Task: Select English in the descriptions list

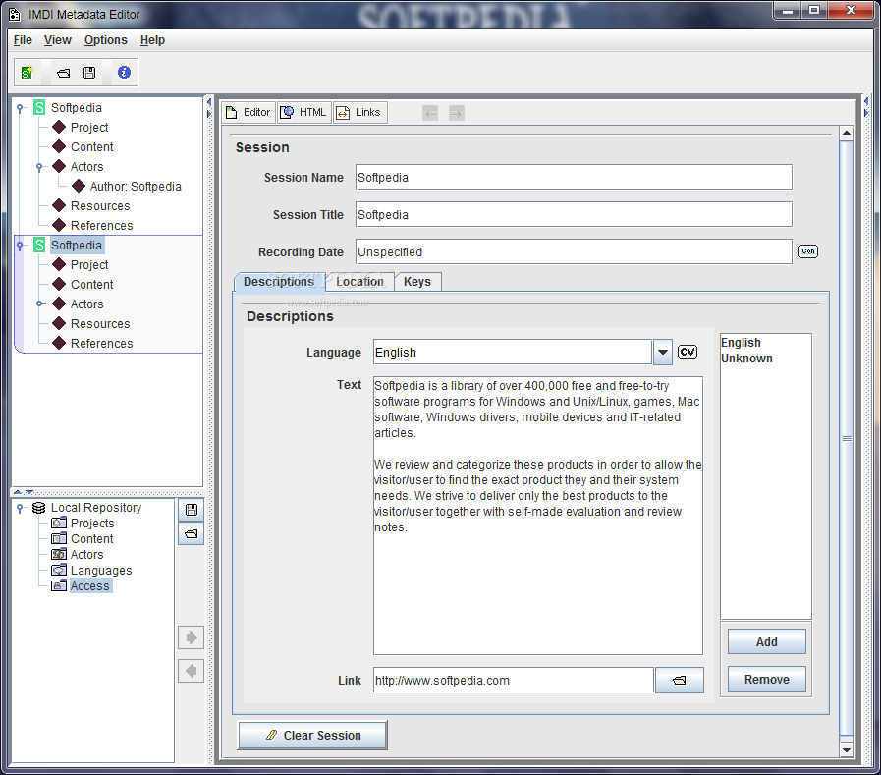Action: point(742,342)
